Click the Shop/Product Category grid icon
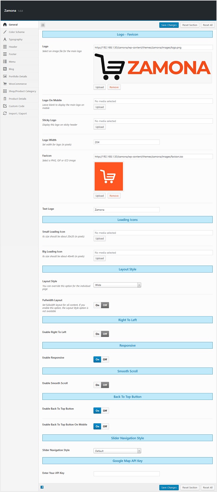 pos(5,91)
